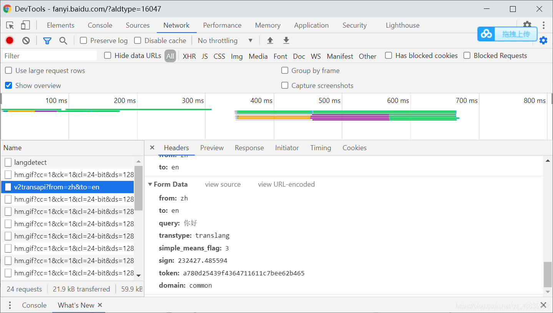Open the Performance panel tab
Image resolution: width=553 pixels, height=313 pixels.
click(222, 25)
